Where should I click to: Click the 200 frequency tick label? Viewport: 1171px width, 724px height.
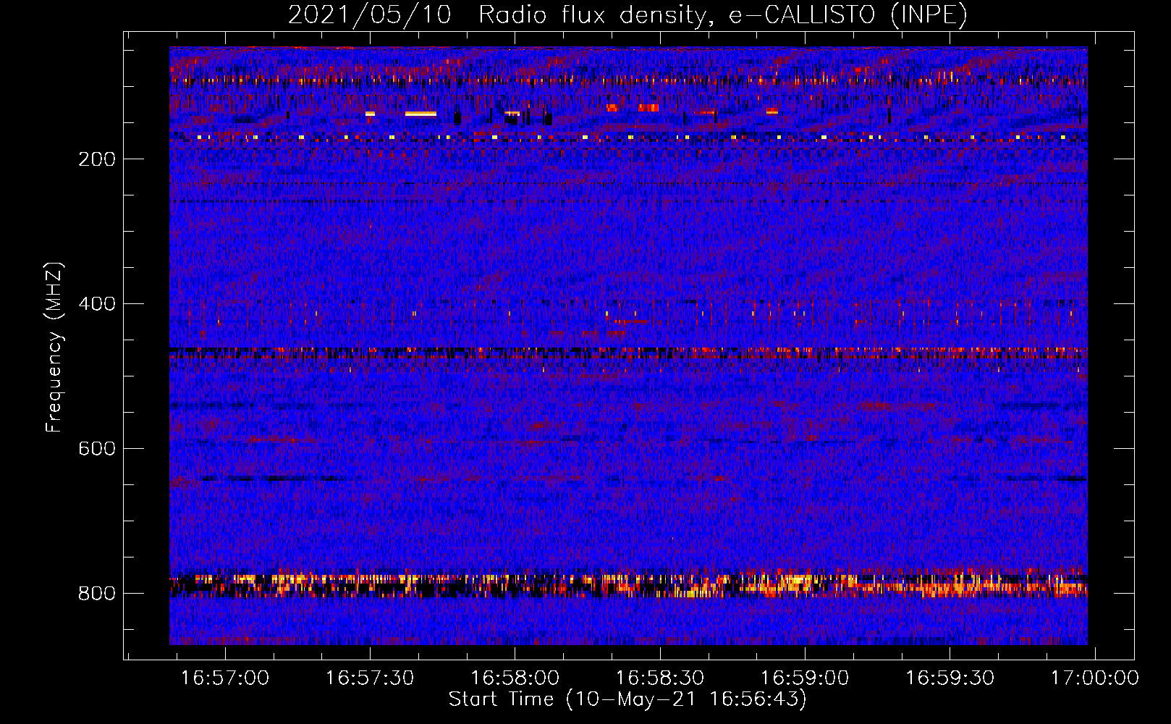97,159
